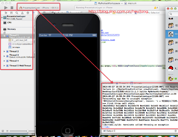Click 14 main in debug bar breadcrumb

point(136,83)
